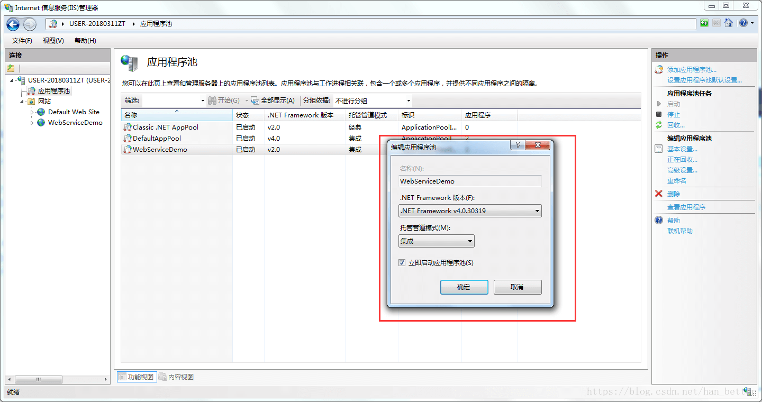Screen dimensions: 762x402
Task: Click the help icon beside 帮助 in 操作 panel
Action: coord(659,220)
